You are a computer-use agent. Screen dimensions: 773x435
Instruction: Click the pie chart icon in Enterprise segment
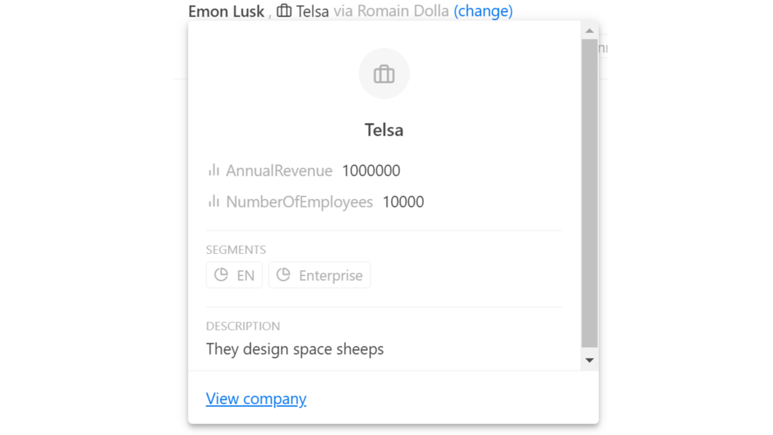click(283, 275)
